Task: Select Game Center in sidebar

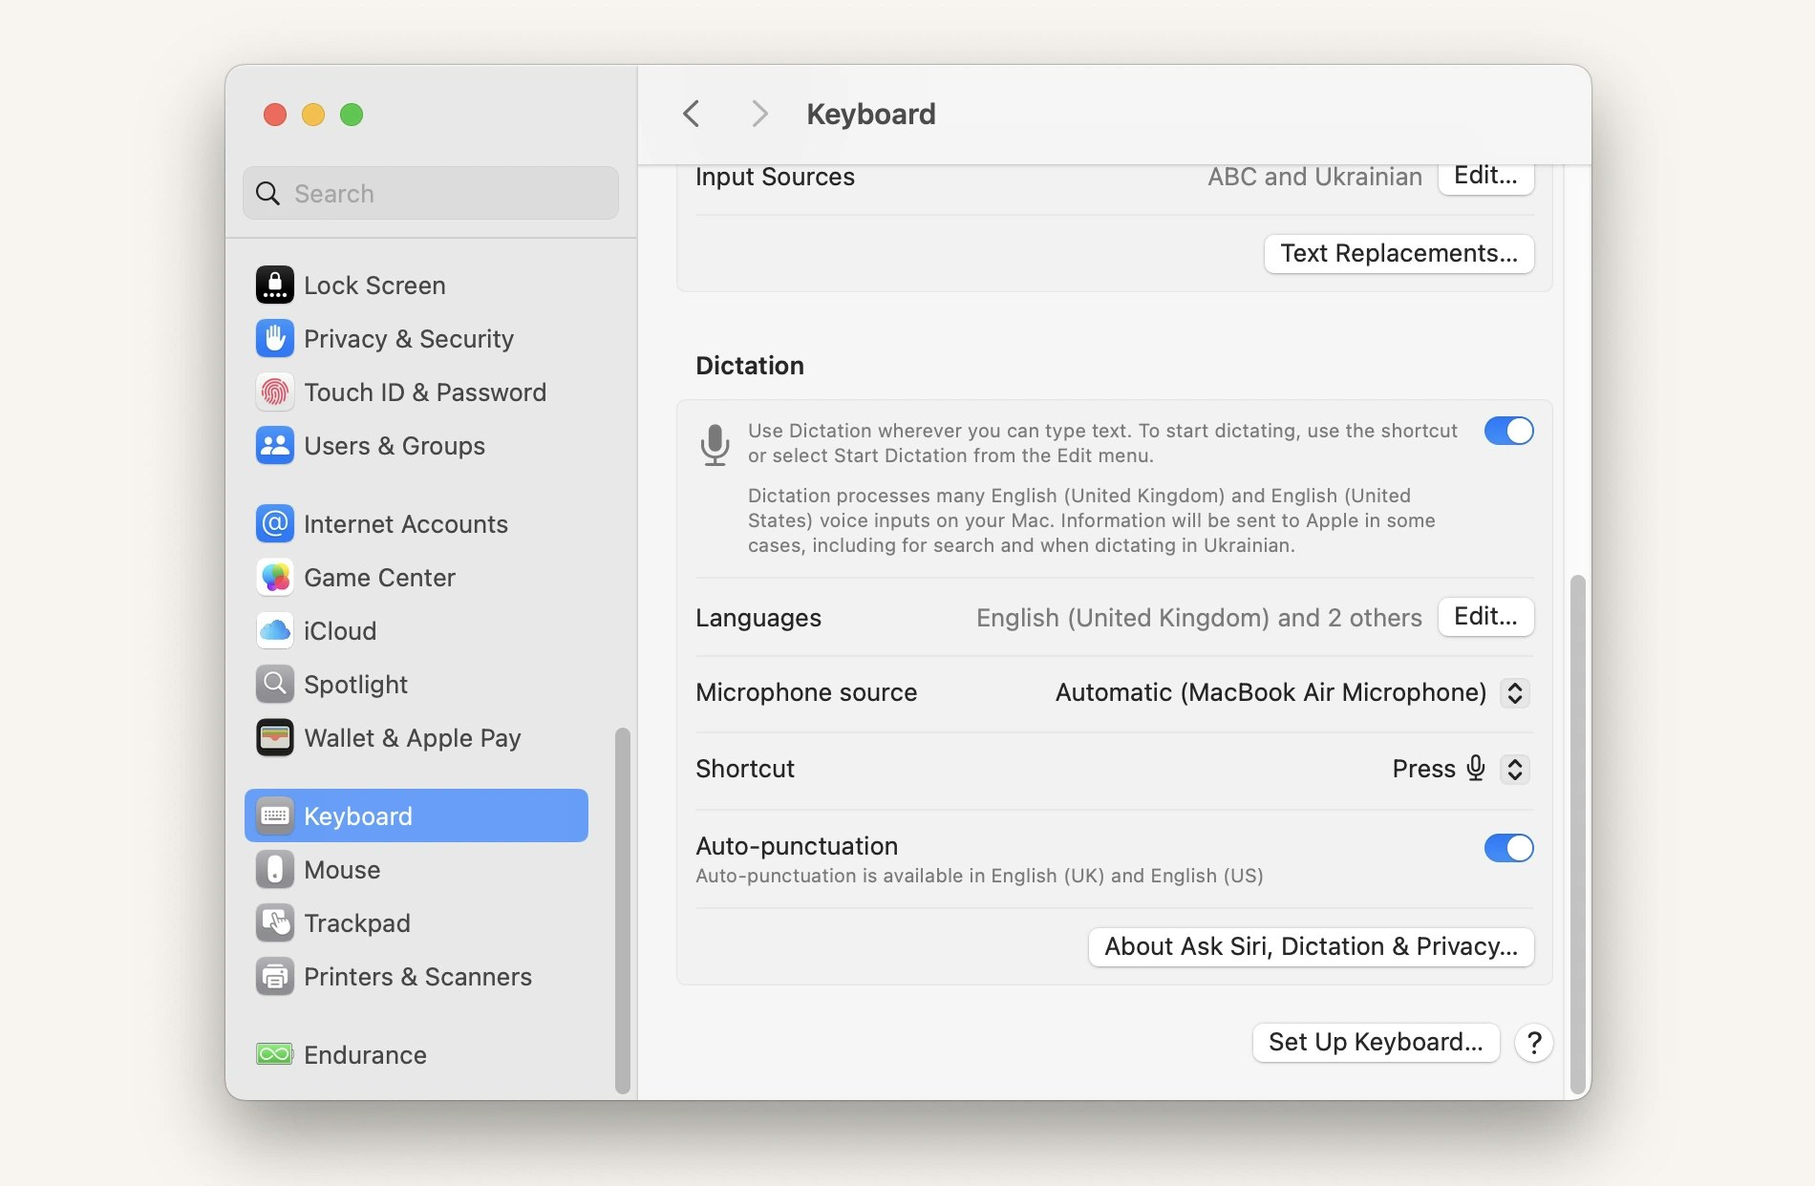Action: click(x=416, y=578)
